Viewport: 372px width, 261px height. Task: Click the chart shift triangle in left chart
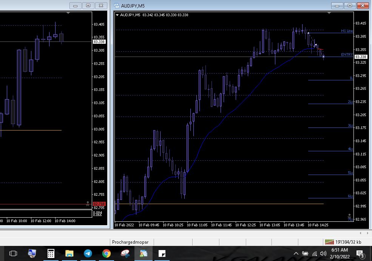(x=68, y=13)
